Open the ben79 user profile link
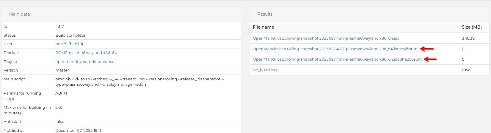This screenshot has height=133, width=491. pos(69,44)
